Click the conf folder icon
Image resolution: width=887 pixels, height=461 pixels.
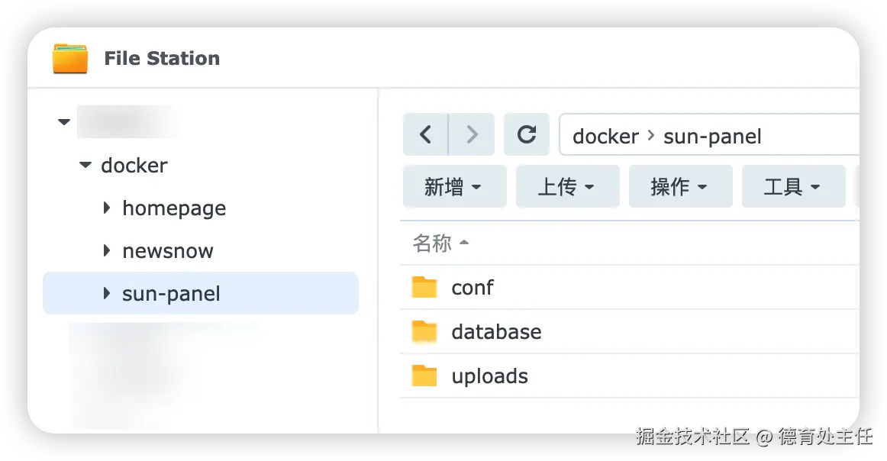tap(424, 288)
